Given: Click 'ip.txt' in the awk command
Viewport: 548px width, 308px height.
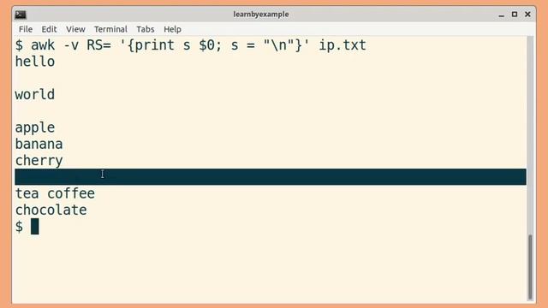Looking at the screenshot, I should pos(342,45).
